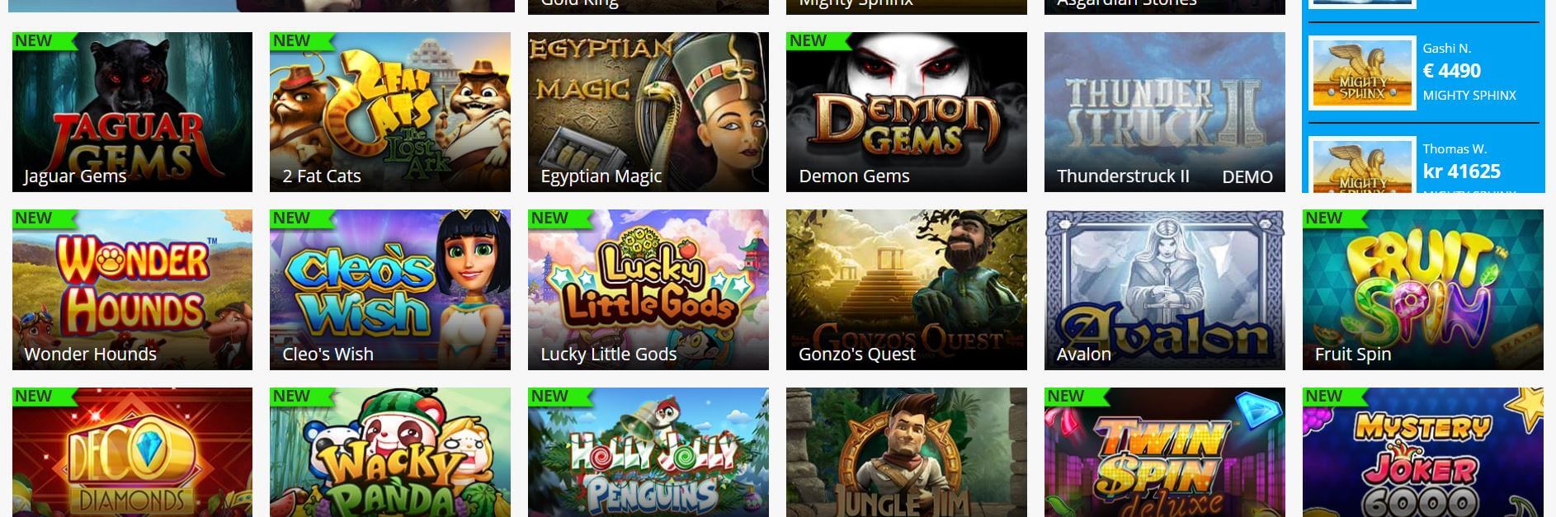Click Thomas W.'s Mighty Sphinx winner icon
This screenshot has height=517, width=1556.
pyautogui.click(x=1362, y=165)
